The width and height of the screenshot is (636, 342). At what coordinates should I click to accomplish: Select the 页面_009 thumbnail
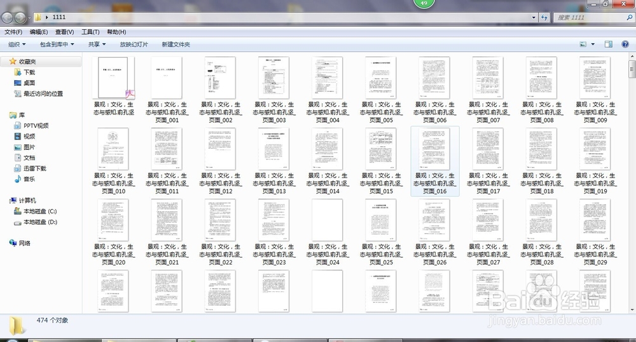595,78
